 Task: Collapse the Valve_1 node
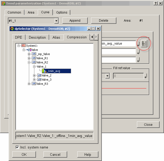coord(34,67)
